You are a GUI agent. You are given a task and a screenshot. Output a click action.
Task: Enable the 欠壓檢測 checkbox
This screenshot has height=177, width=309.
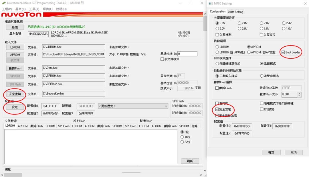coord(217,35)
